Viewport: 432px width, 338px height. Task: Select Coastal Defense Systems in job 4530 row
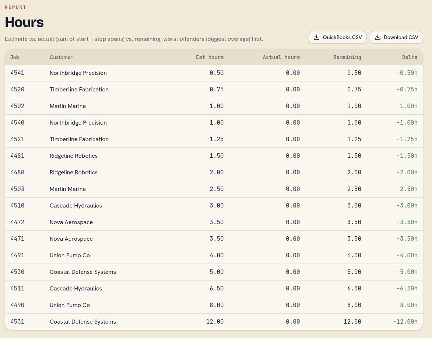(82, 272)
